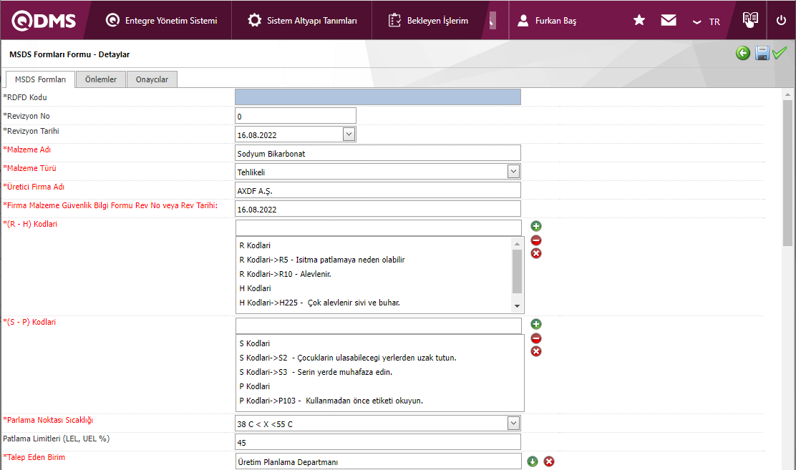Switch to the Onaycılar tab
Image resolution: width=796 pixels, height=470 pixels.
pyautogui.click(x=152, y=79)
